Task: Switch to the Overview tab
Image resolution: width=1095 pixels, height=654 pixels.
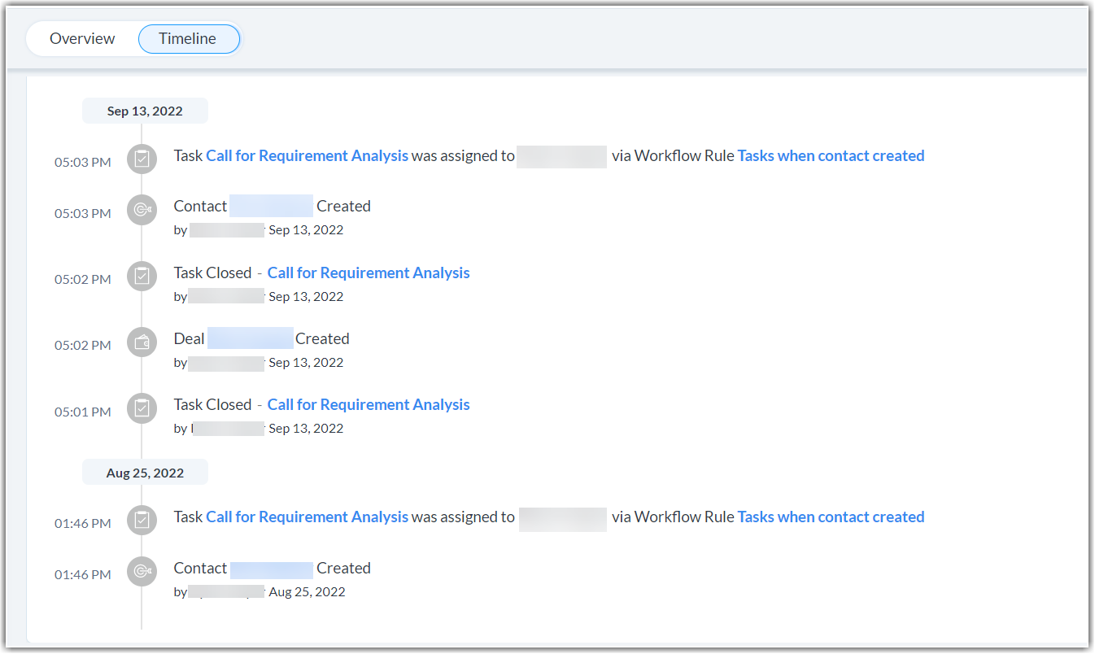Action: (82, 39)
